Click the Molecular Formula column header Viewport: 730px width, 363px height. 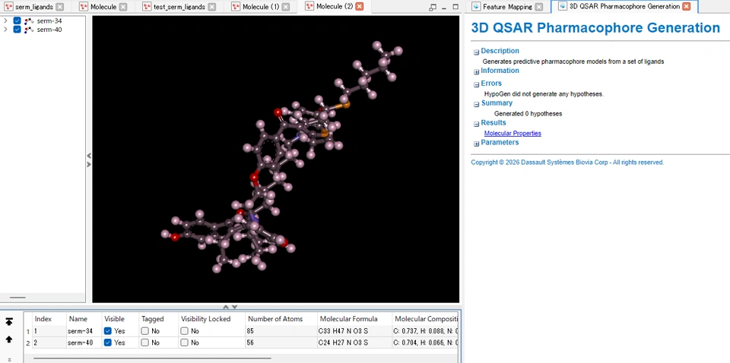tap(354, 319)
